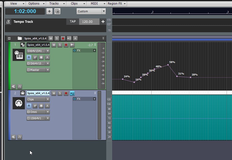Select the 58% automation node
This screenshot has height=160, width=232.
pyautogui.click(x=168, y=65)
